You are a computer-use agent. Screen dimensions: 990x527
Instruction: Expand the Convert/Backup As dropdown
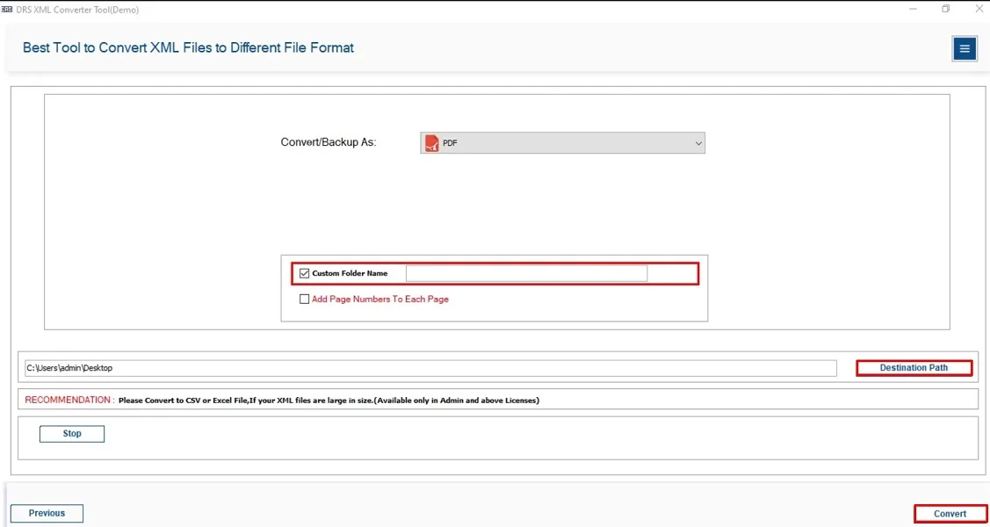[x=562, y=143]
